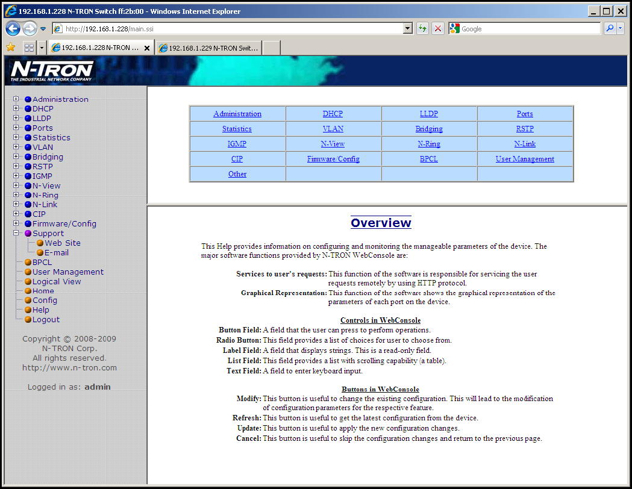Open the Other link in the table
The width and height of the screenshot is (632, 489).
237,173
